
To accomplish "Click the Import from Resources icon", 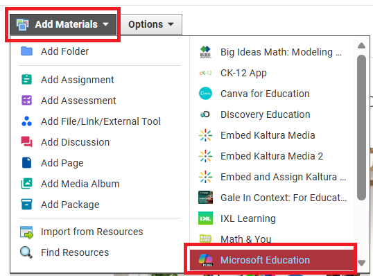I will click(26, 232).
